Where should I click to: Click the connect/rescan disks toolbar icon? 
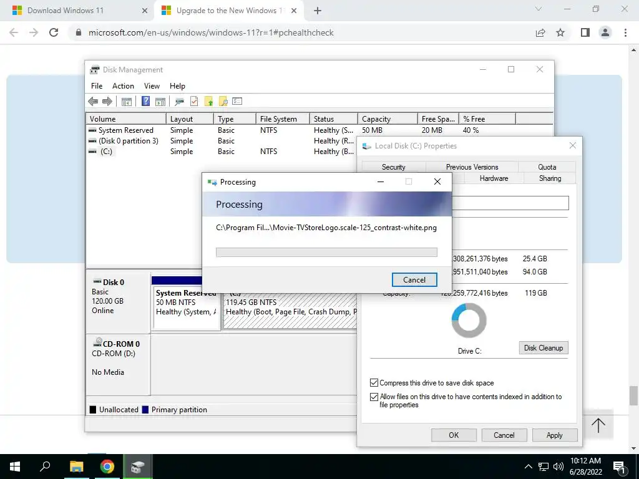point(179,102)
